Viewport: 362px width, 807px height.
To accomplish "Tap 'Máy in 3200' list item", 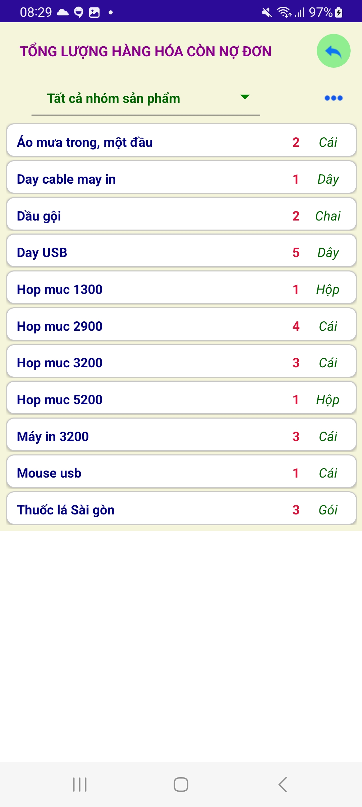I will (x=181, y=437).
